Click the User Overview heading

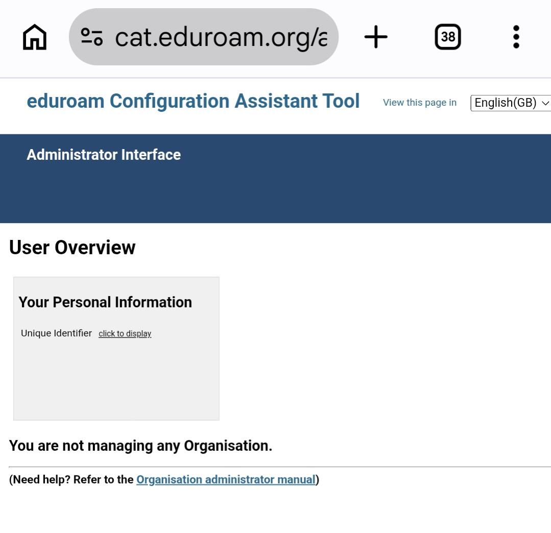(72, 247)
